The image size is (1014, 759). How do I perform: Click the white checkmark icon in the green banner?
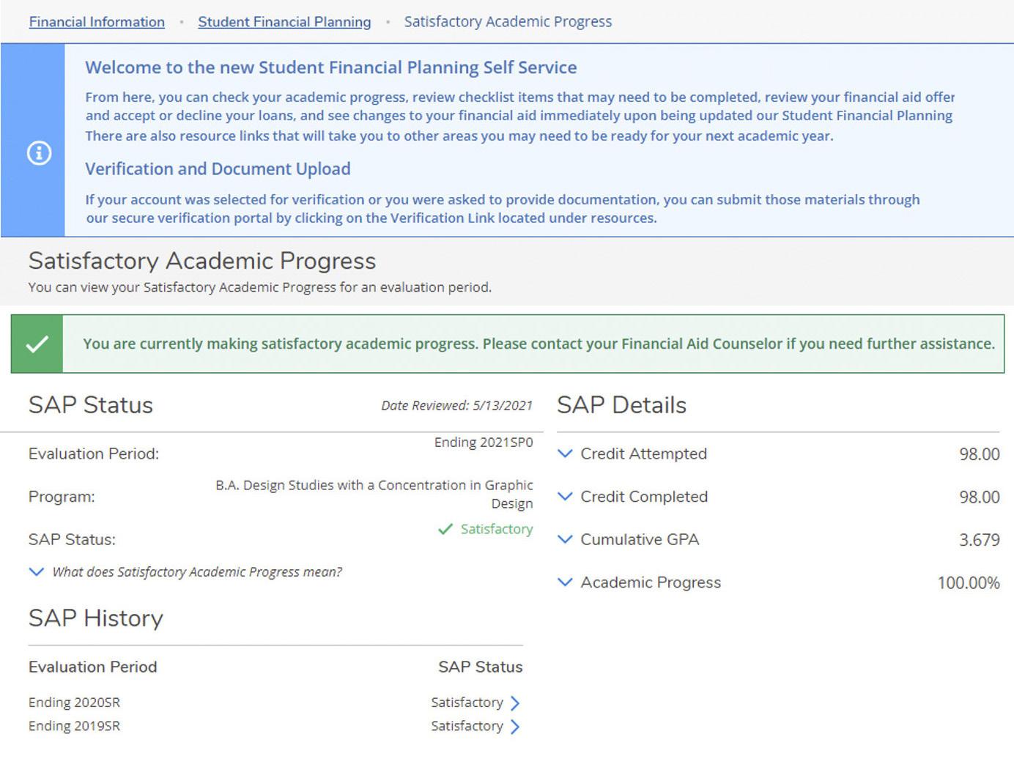tap(37, 344)
